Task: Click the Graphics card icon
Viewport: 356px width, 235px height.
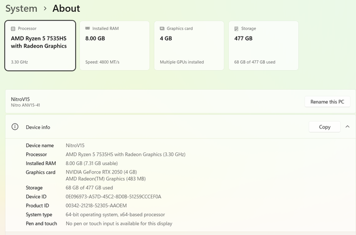Action: 162,28
